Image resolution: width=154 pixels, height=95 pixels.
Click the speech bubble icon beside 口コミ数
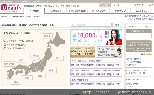coord(5,48)
